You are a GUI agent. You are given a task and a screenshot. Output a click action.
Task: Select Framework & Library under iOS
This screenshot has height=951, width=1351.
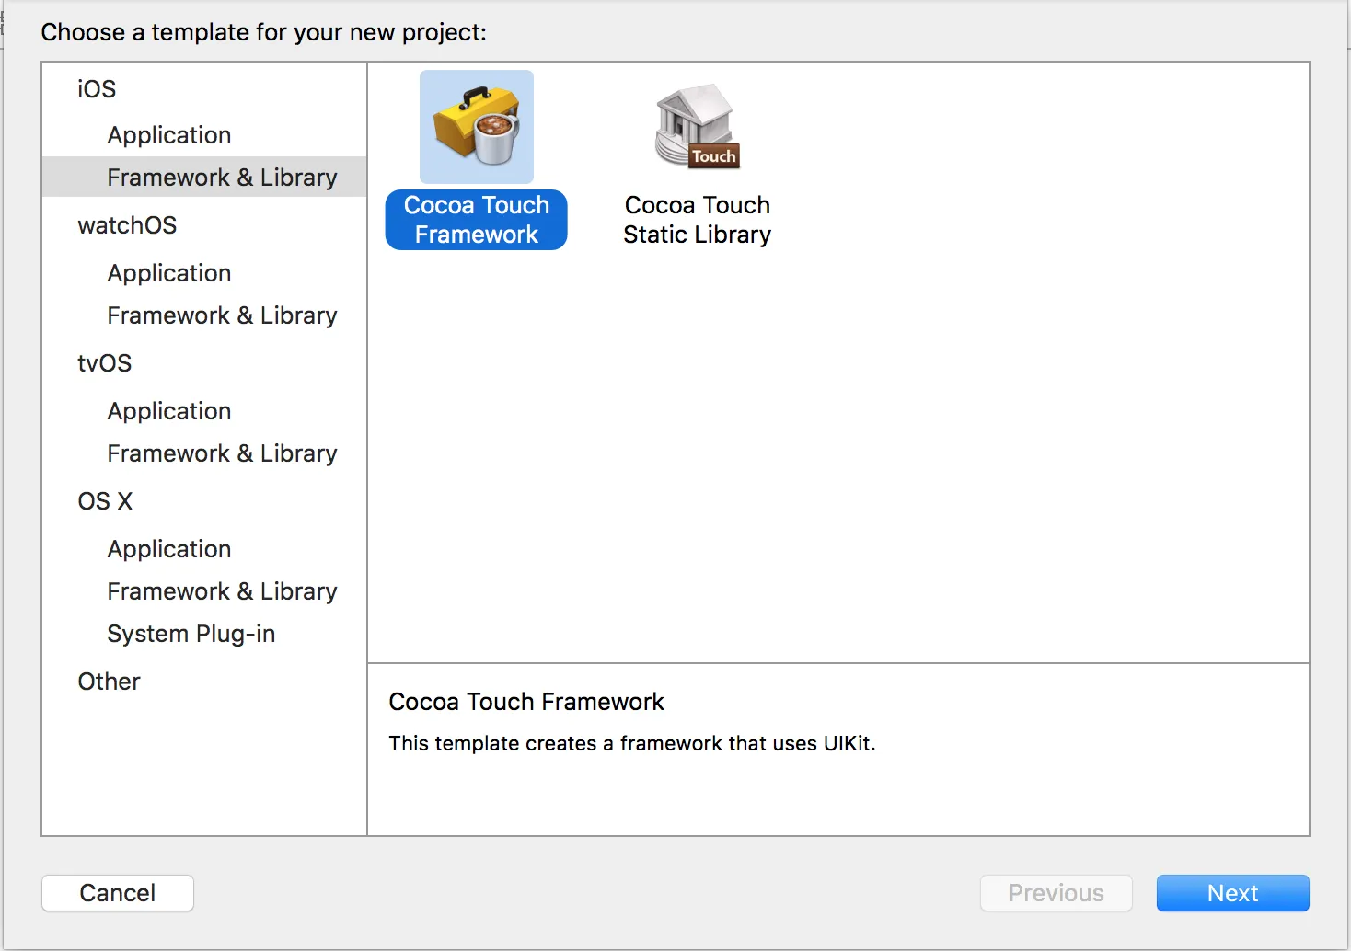coord(222,178)
